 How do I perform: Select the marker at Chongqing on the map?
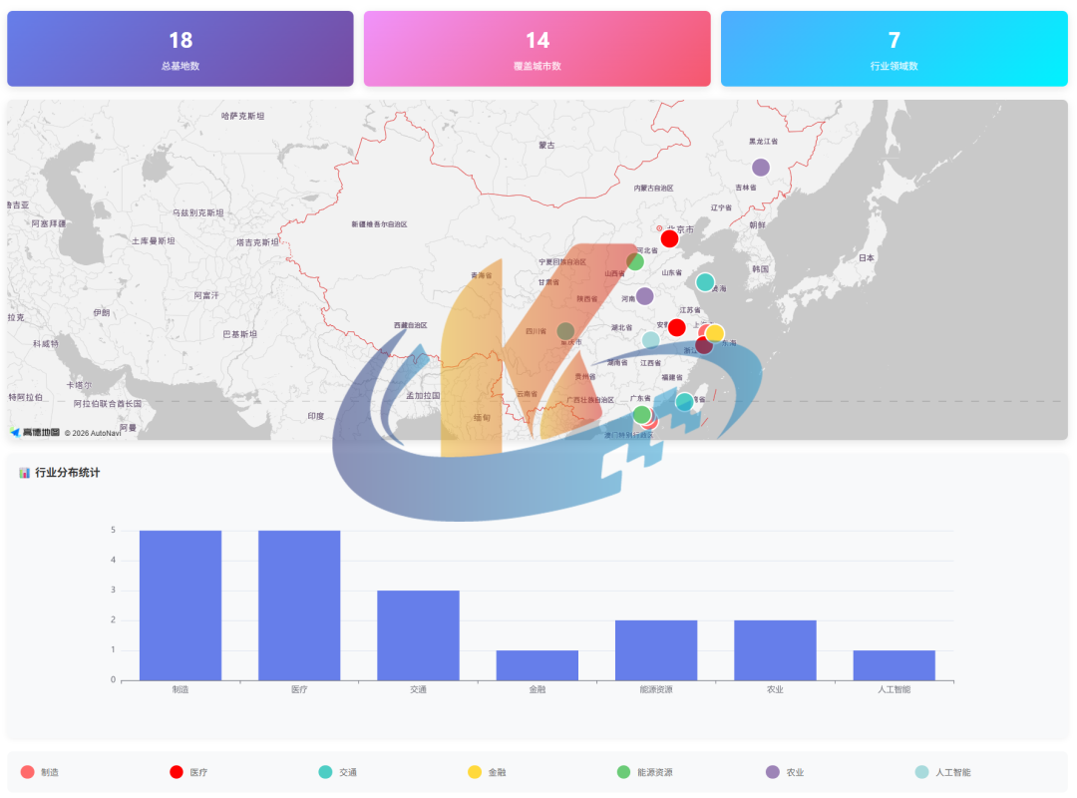pos(565,331)
